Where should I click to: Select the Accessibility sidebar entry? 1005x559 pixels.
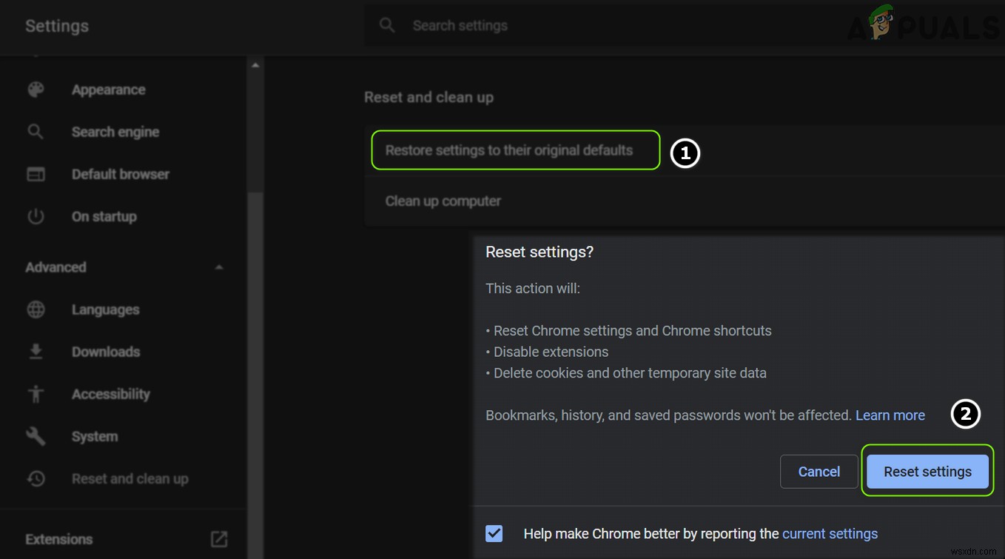pyautogui.click(x=110, y=394)
